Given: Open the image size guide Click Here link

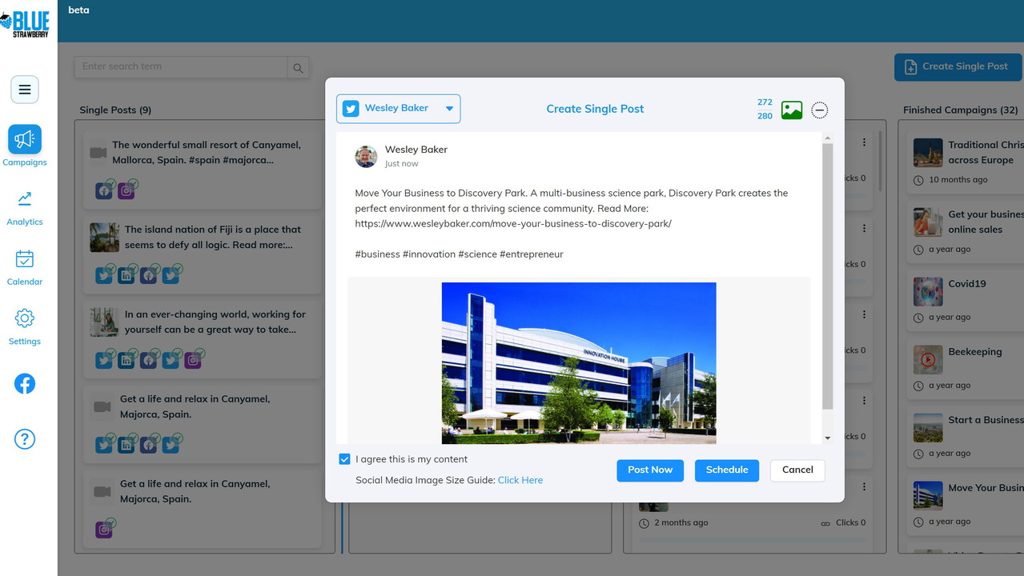Looking at the screenshot, I should pos(520,480).
